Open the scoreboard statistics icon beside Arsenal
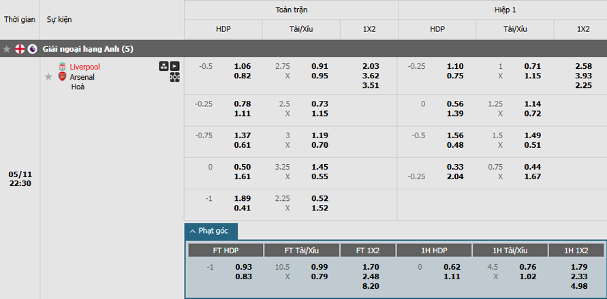 174,77
